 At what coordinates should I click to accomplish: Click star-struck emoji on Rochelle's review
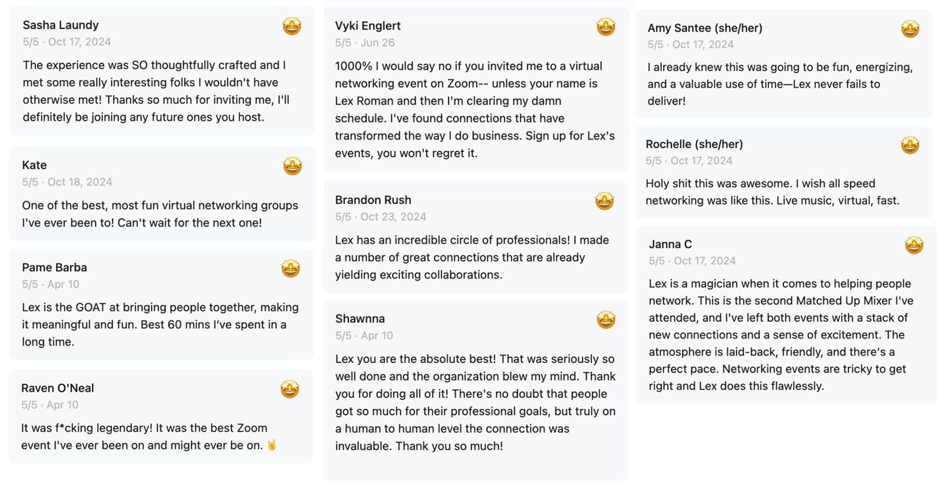click(x=910, y=145)
